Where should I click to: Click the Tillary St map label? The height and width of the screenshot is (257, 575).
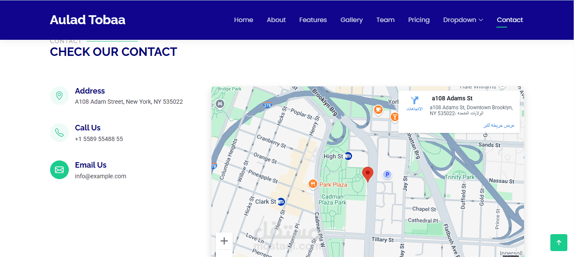point(383,240)
